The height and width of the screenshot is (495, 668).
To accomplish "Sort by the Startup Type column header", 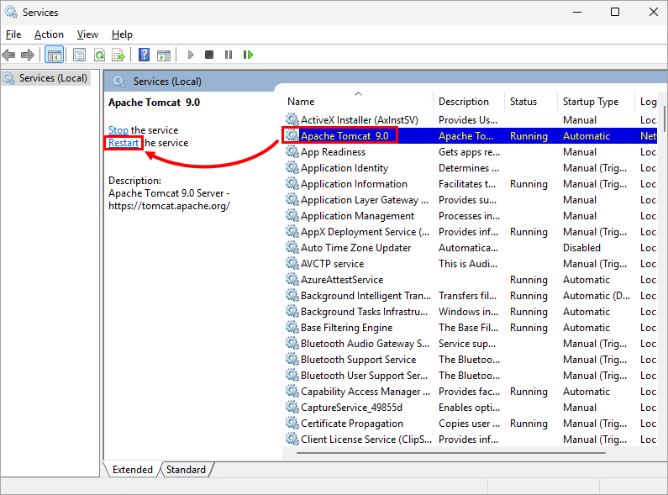I will point(590,102).
